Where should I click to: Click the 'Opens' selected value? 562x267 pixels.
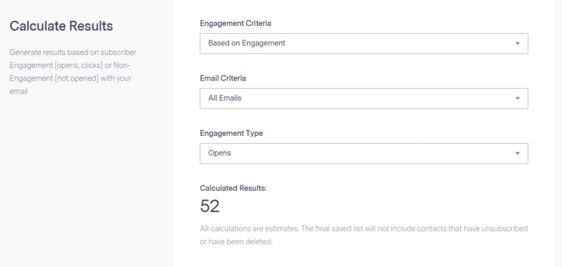220,154
